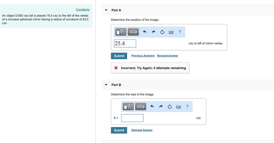View Previous Answers for Part A

click(x=143, y=56)
